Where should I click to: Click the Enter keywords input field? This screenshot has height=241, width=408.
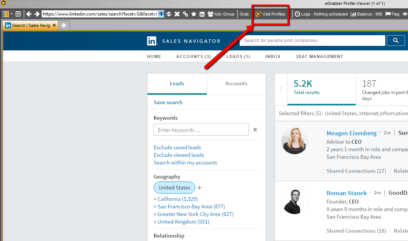click(x=201, y=130)
